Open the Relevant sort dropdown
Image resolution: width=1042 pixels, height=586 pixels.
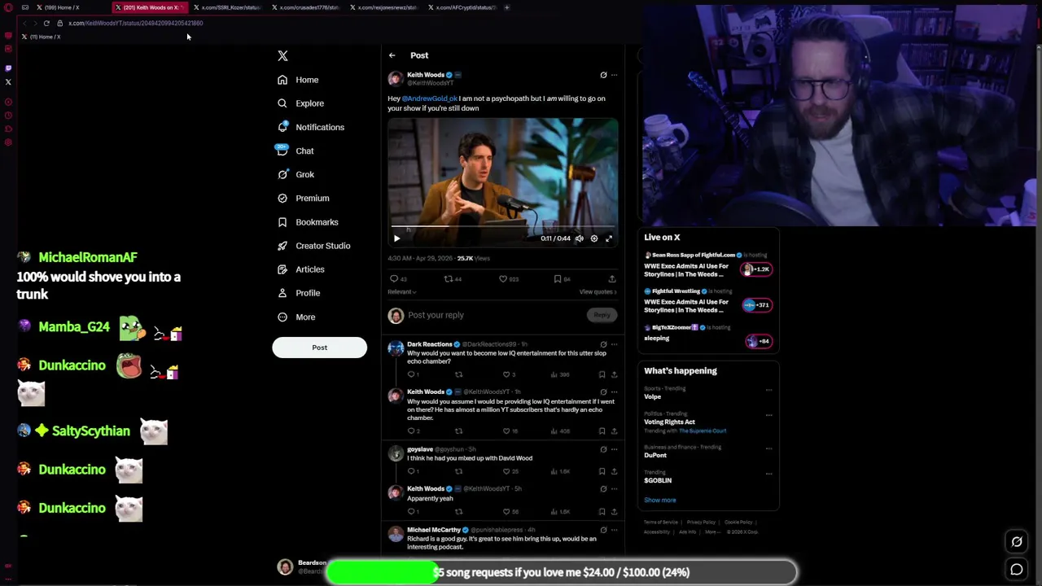pyautogui.click(x=401, y=291)
